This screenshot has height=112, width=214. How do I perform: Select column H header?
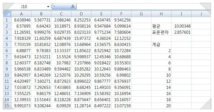pyautogui.click(x=161, y=14)
